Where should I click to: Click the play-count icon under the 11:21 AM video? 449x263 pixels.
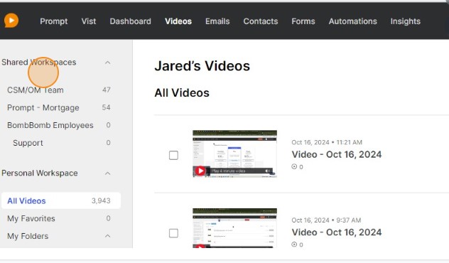(x=294, y=166)
